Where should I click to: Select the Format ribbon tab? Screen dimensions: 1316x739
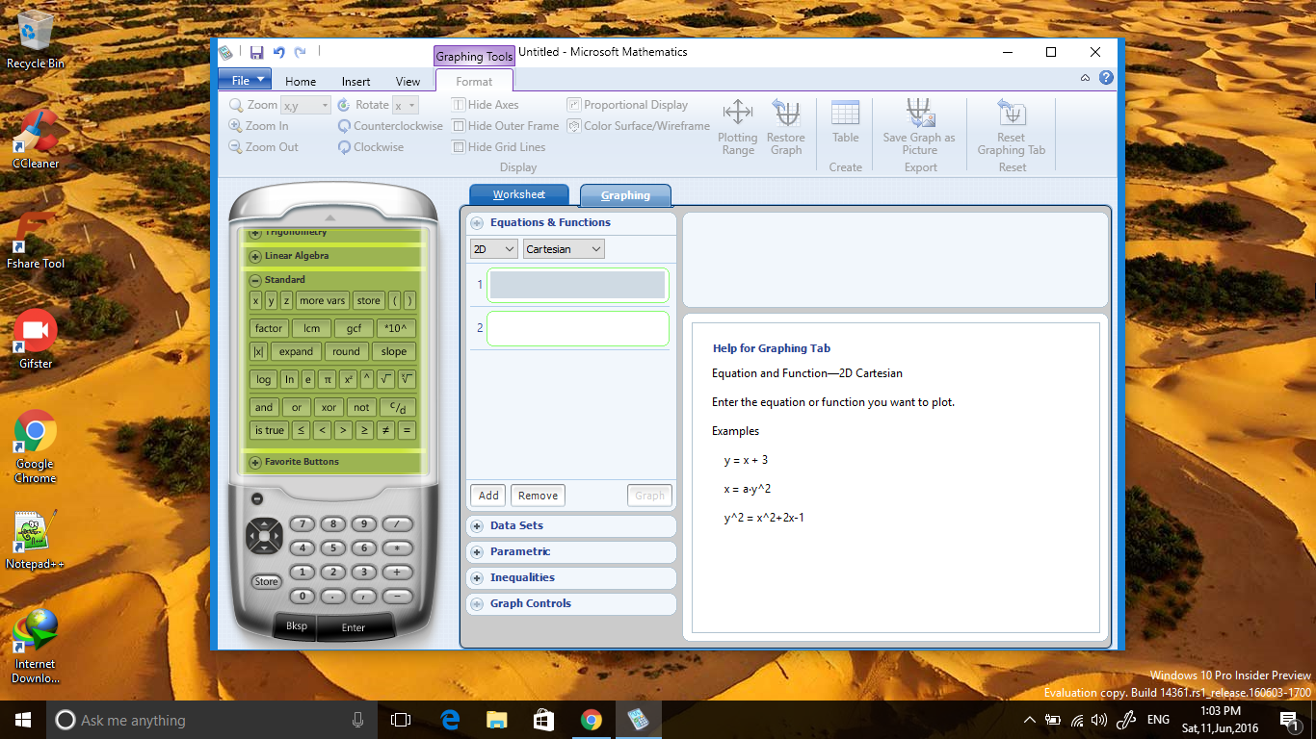pos(474,82)
